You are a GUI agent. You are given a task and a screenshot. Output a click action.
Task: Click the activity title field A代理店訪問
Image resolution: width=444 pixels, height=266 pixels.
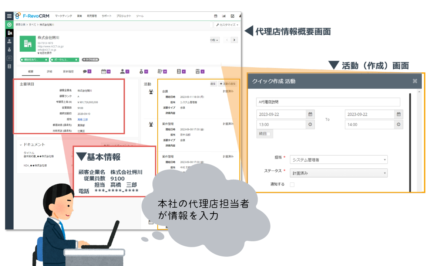(328, 102)
